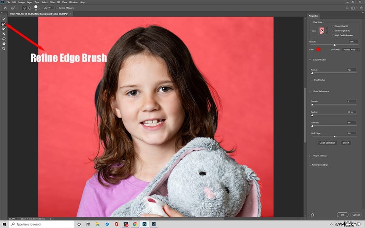Screen dimensions: 365x228
Task: Open Photoshop icon in the taskbar
Action: coord(144,224)
